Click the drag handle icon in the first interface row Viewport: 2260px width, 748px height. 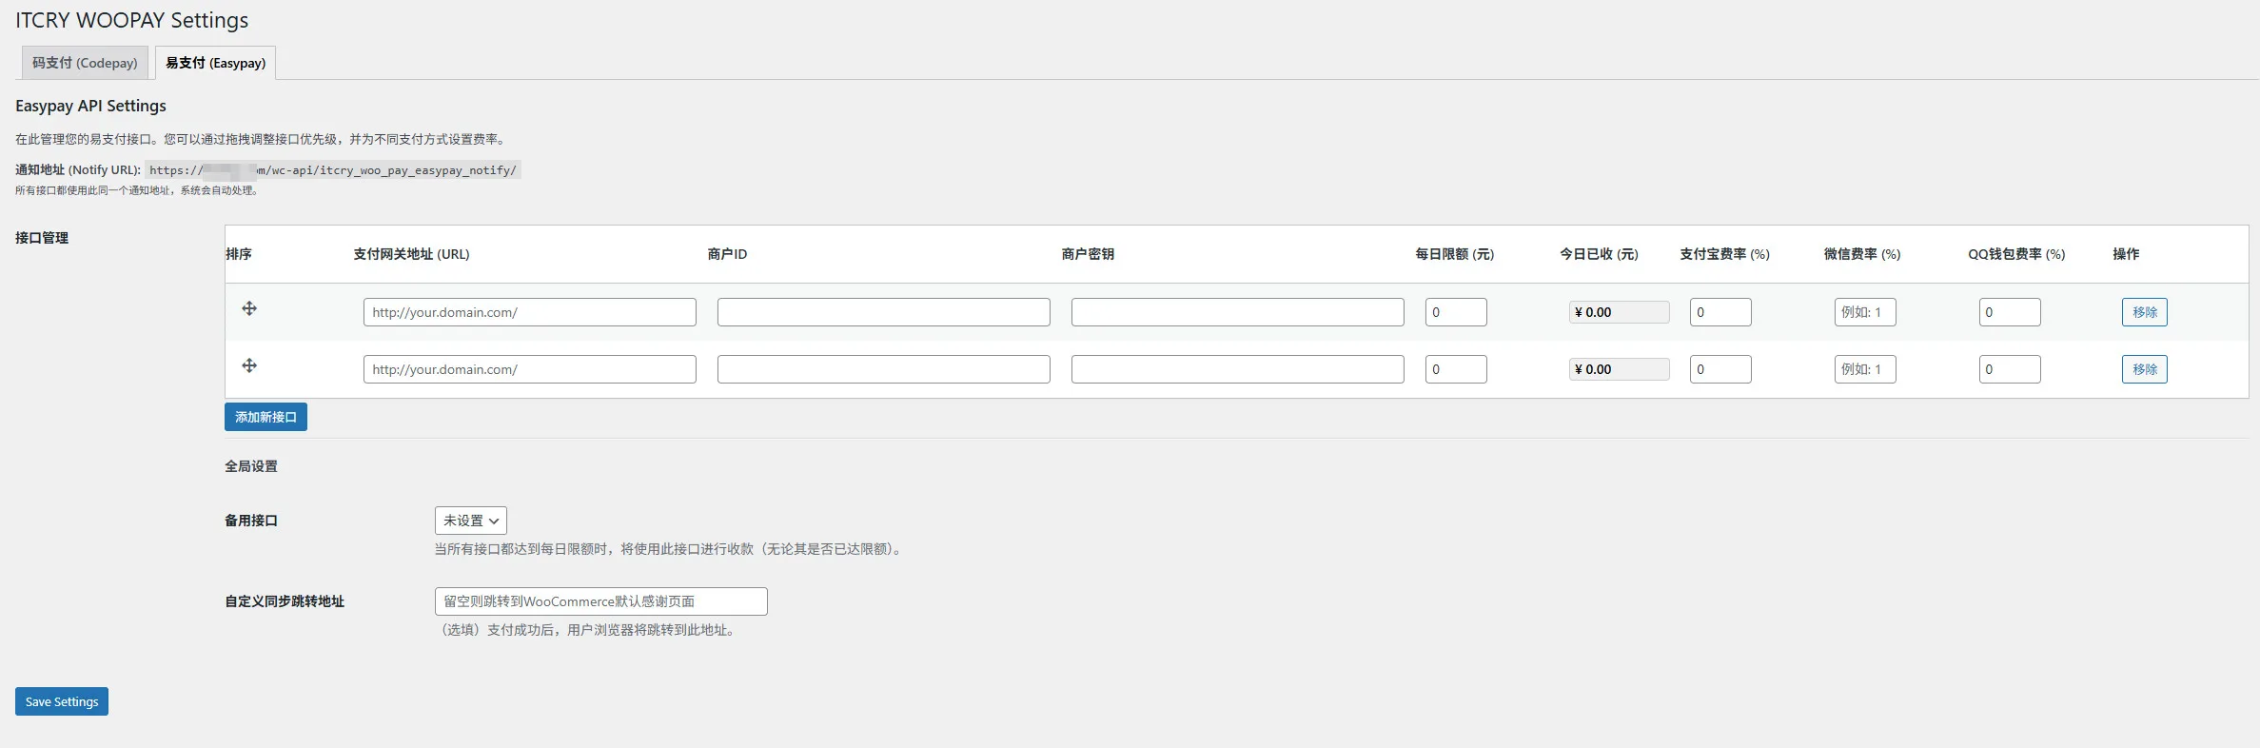pyautogui.click(x=249, y=308)
